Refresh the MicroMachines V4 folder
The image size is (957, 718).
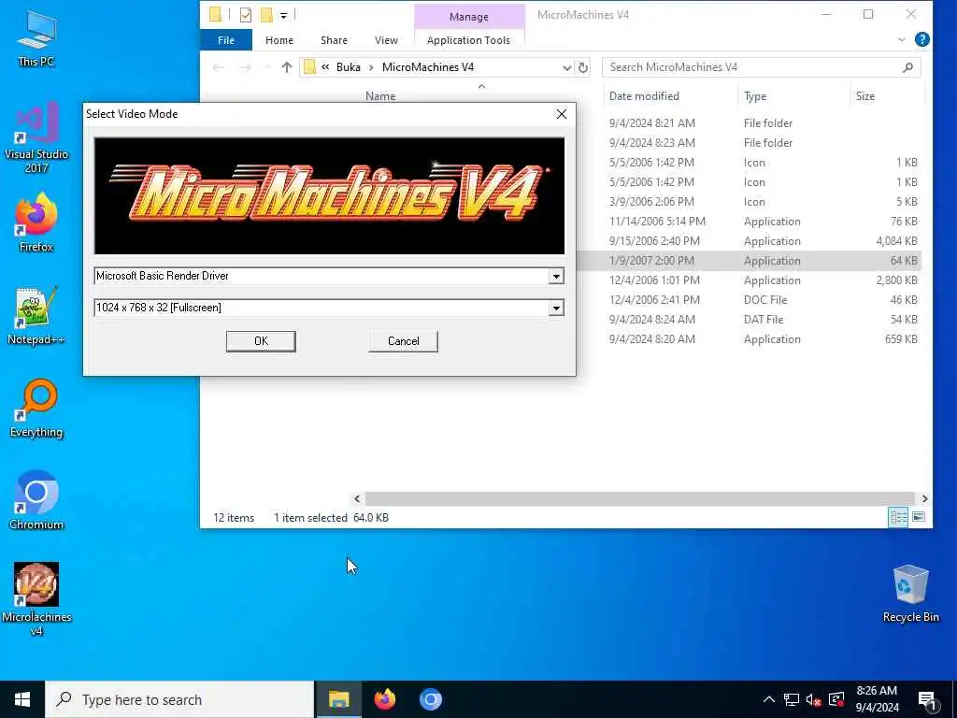pyautogui.click(x=583, y=67)
